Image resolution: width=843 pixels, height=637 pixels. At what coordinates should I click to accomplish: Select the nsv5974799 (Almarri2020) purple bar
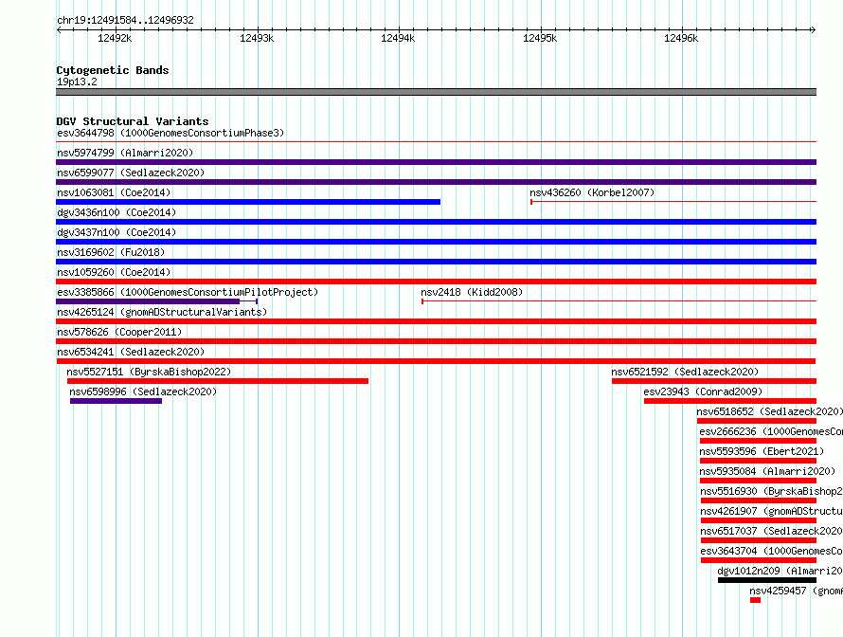(436, 162)
